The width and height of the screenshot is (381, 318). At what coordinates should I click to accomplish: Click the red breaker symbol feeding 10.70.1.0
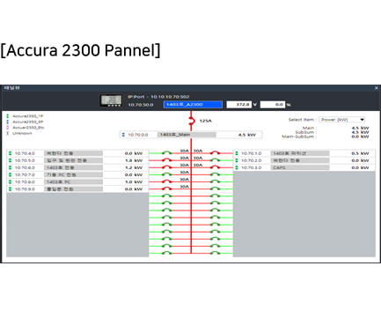tap(216, 152)
